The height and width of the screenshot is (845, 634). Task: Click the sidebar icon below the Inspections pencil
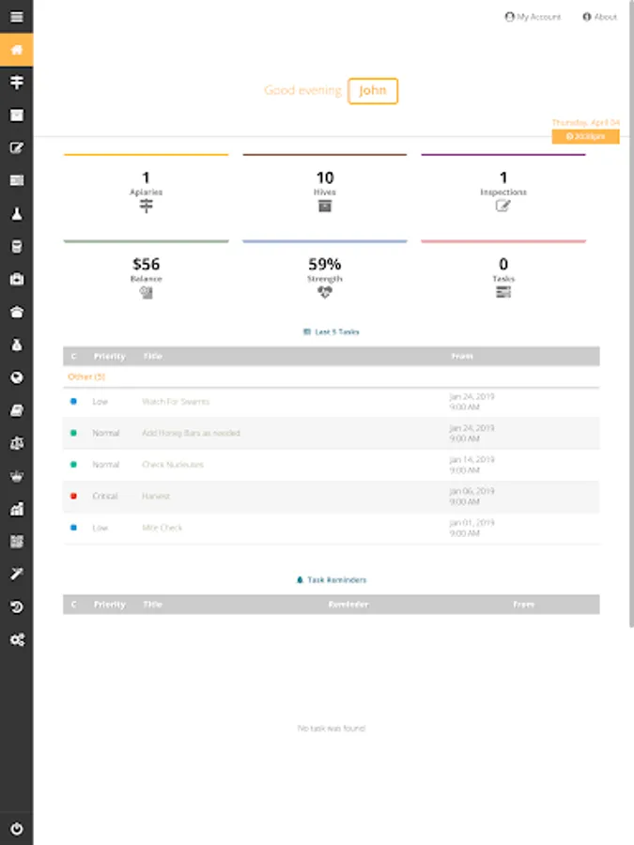pos(17,180)
